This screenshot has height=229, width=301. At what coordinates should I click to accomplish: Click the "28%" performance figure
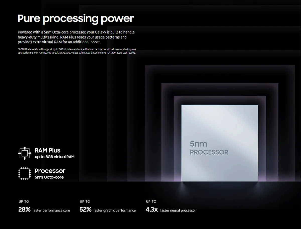(x=24, y=210)
